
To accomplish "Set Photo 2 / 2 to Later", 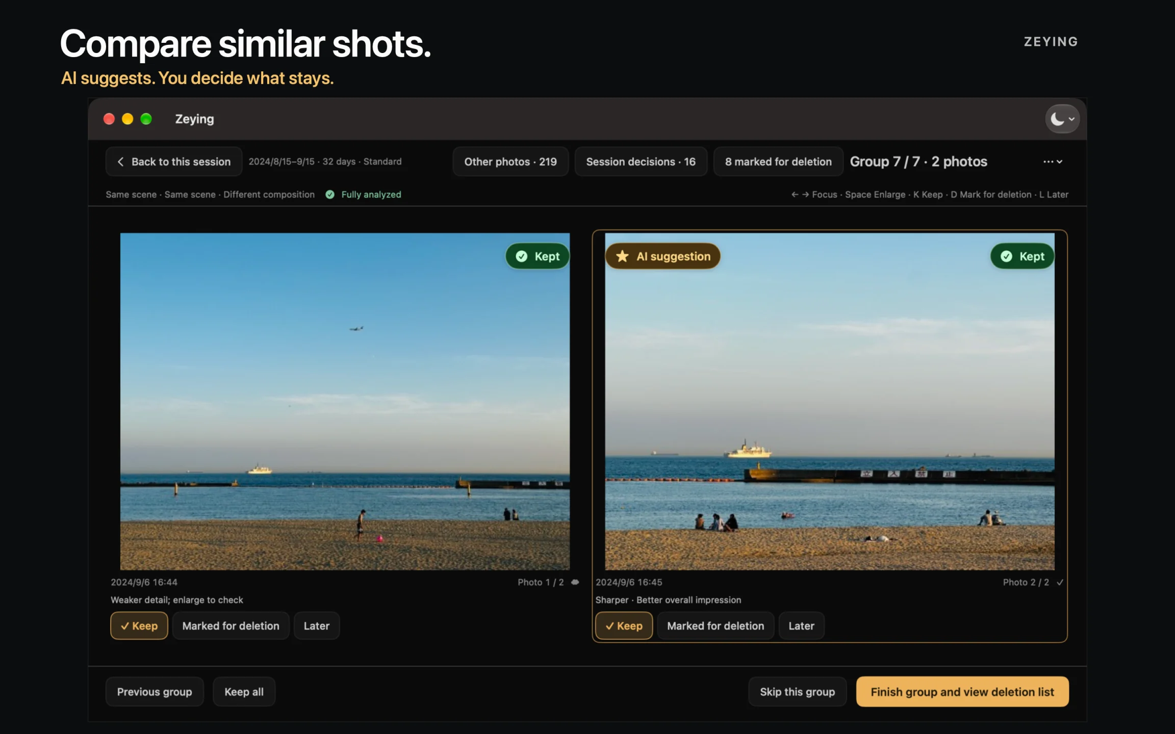I will (801, 625).
